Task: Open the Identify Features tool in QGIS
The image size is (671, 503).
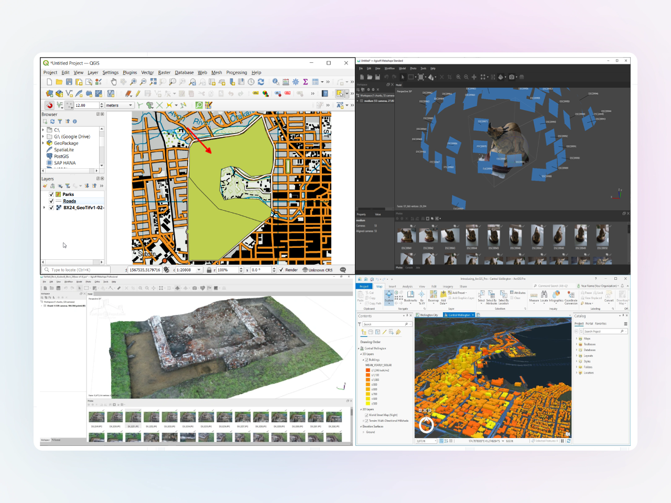Action: click(x=276, y=82)
